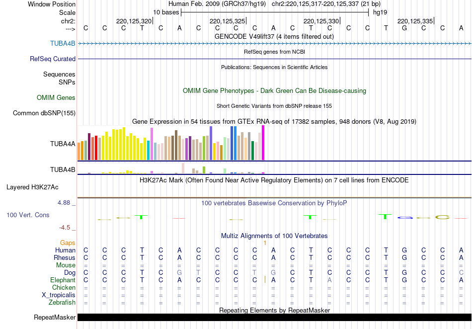The width and height of the screenshot is (472, 329).
Task: Click the RefSeq genes from NCBI title
Action: pos(274,52)
